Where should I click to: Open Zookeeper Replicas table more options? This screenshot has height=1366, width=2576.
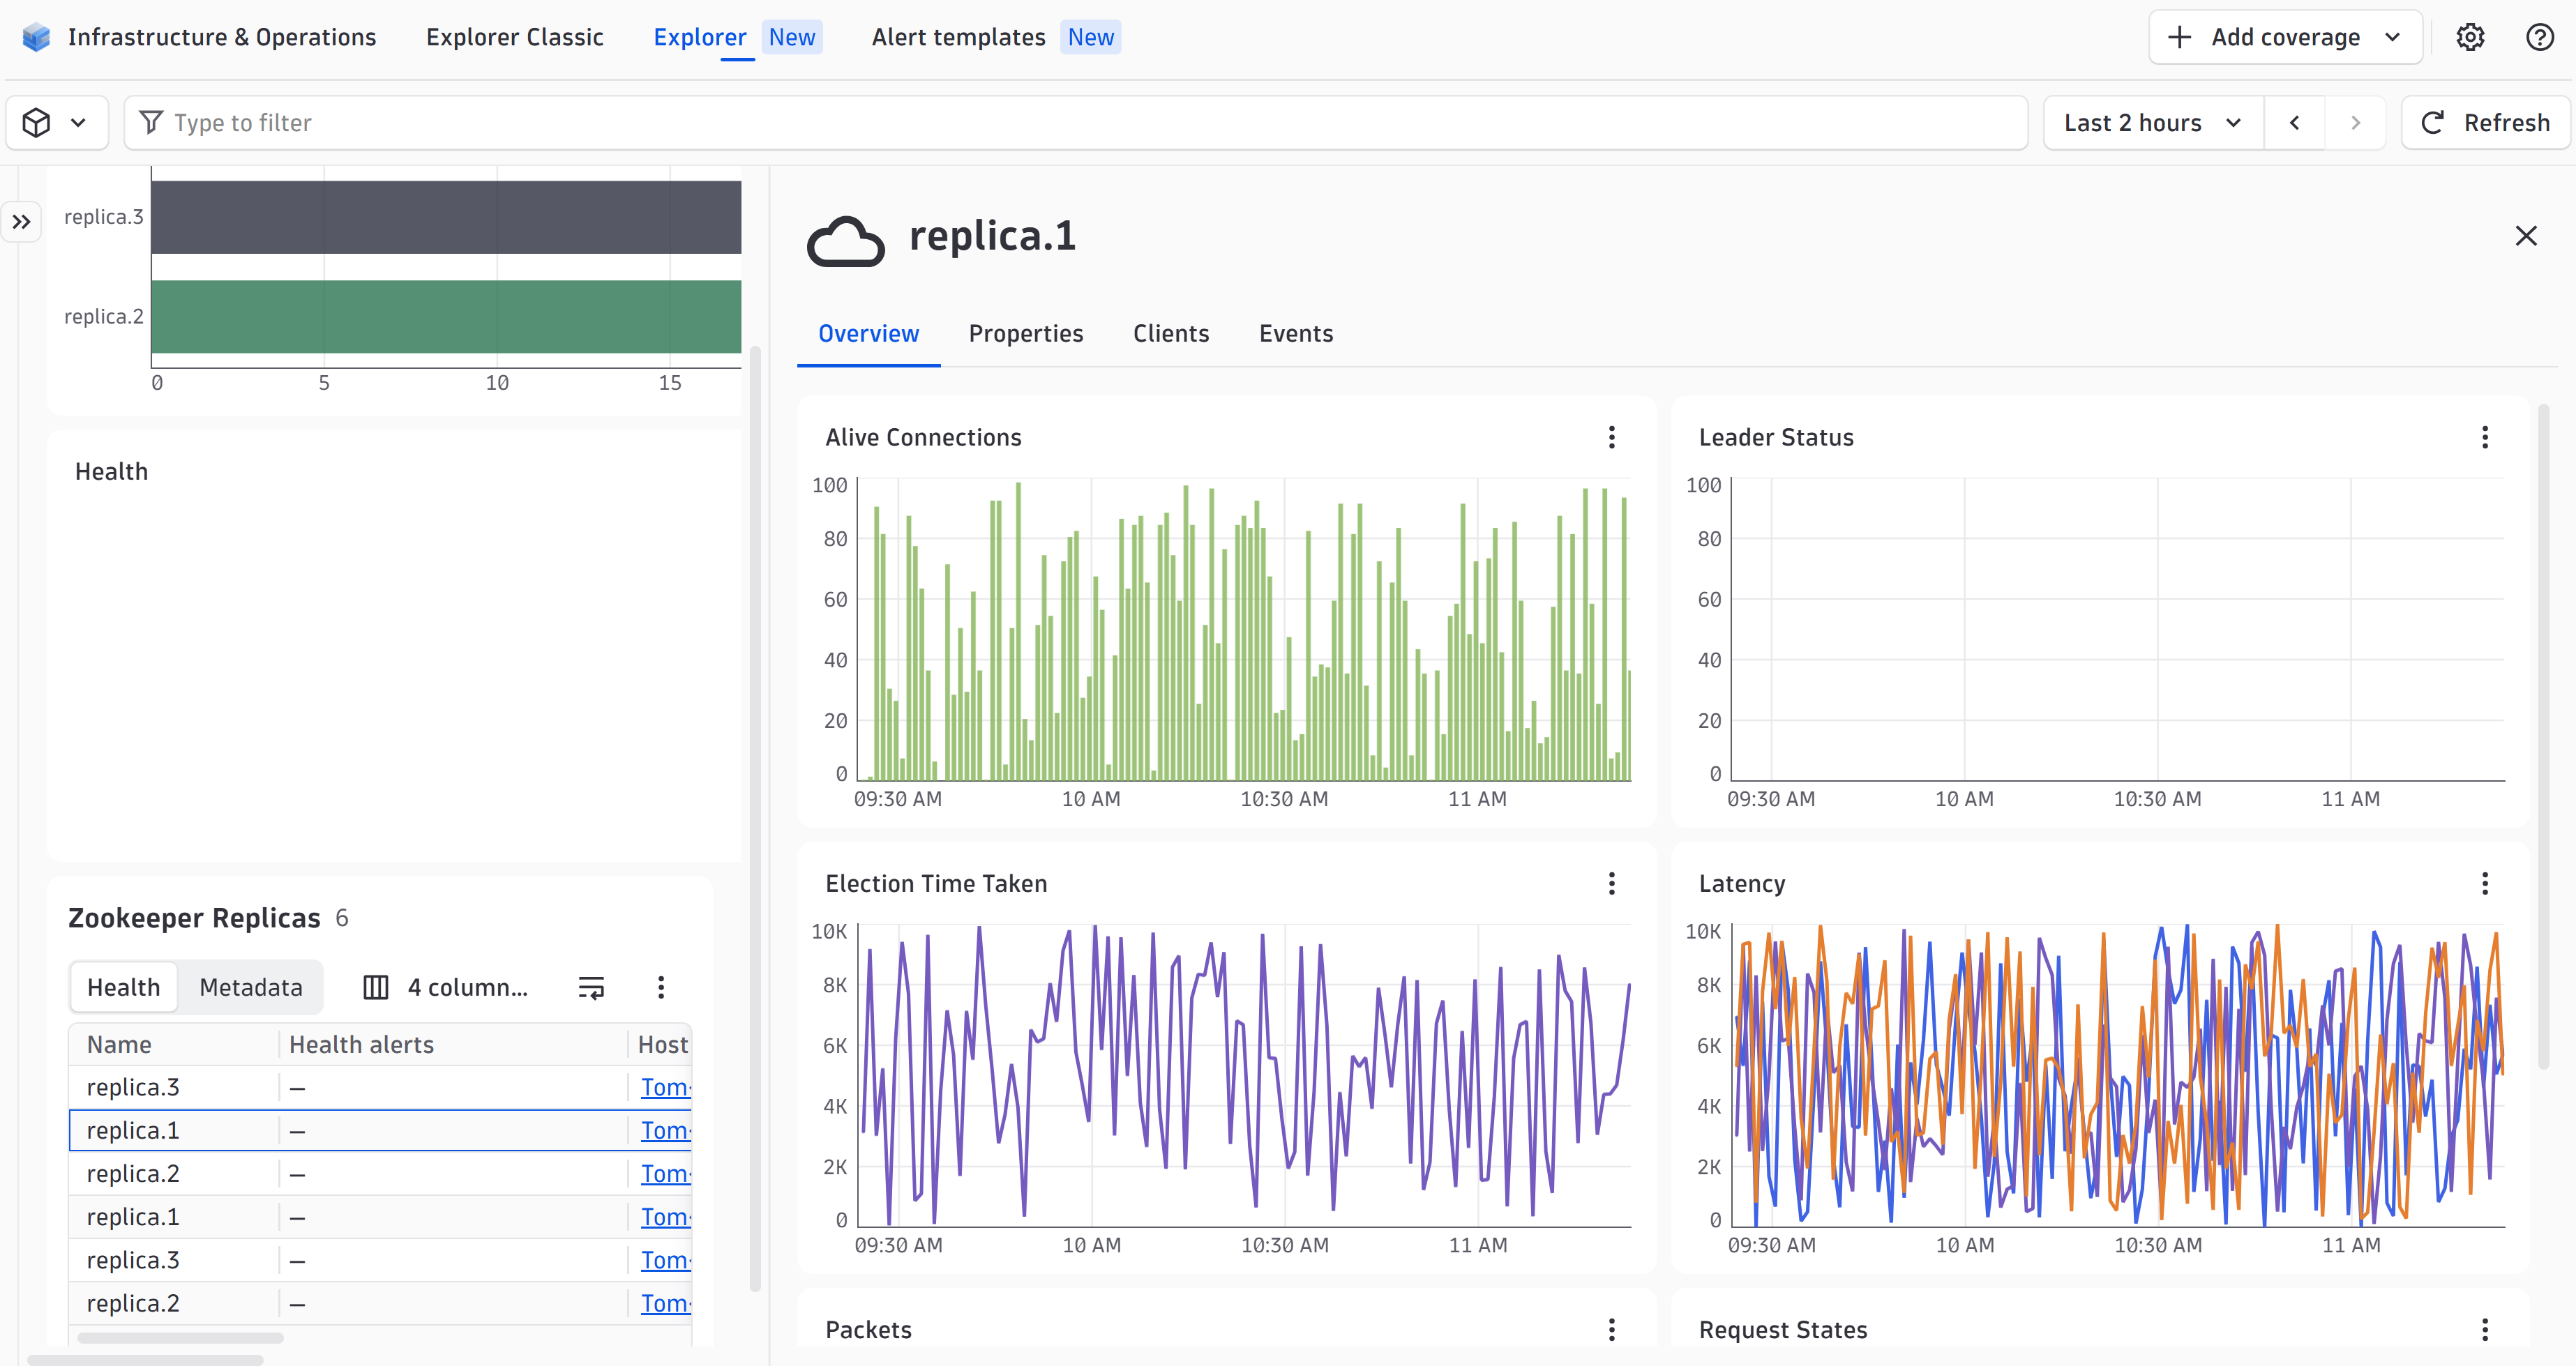point(661,987)
